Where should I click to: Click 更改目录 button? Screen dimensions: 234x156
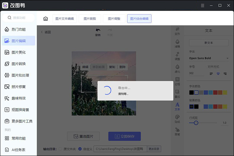[154, 149]
